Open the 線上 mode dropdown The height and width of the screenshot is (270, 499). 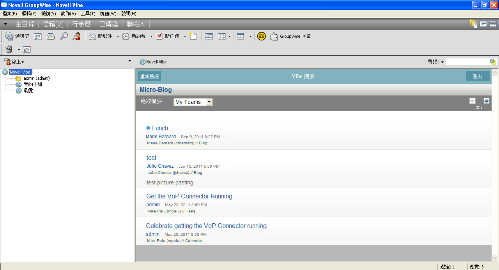[x=14, y=62]
